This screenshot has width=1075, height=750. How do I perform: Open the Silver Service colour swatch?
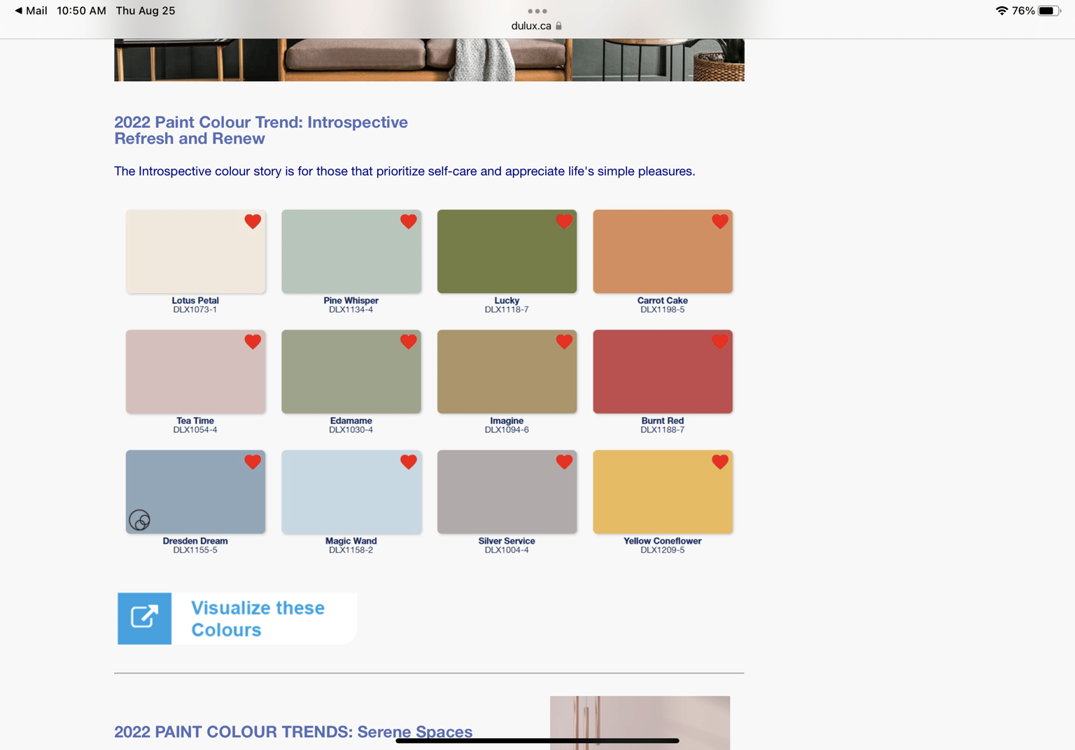point(507,492)
